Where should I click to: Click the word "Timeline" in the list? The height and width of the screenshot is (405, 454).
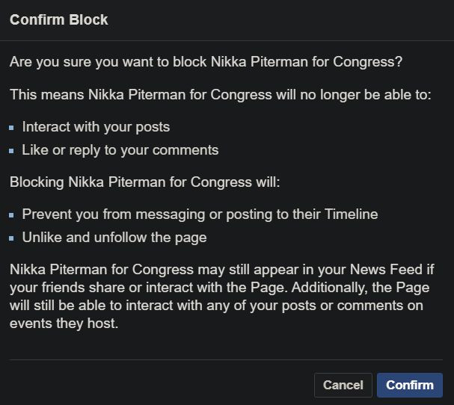tap(351, 214)
